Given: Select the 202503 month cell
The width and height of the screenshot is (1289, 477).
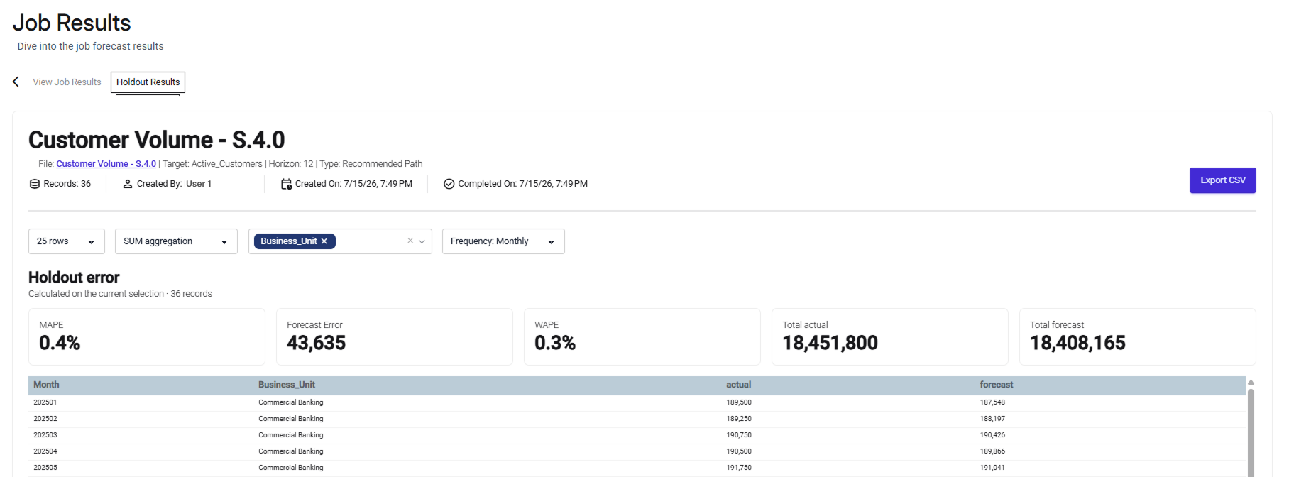Looking at the screenshot, I should 45,435.
